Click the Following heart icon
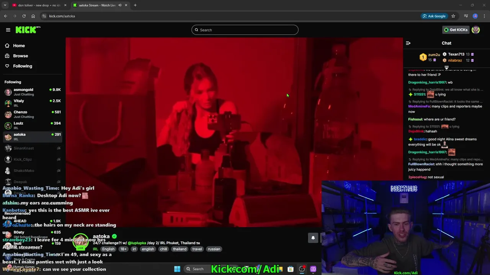Screen dimensions: 490x275 click(7, 66)
